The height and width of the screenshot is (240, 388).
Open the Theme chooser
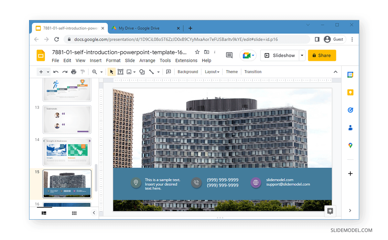point(232,71)
